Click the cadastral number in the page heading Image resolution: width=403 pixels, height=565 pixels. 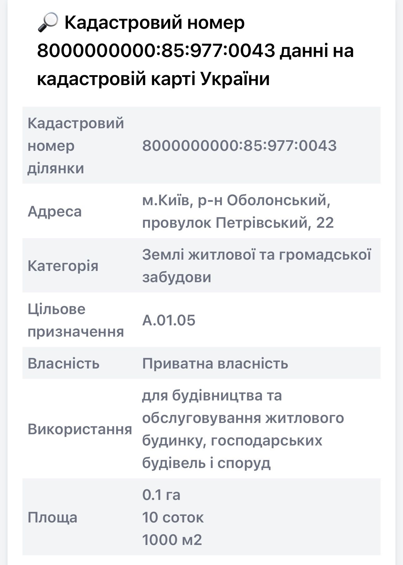coord(156,51)
